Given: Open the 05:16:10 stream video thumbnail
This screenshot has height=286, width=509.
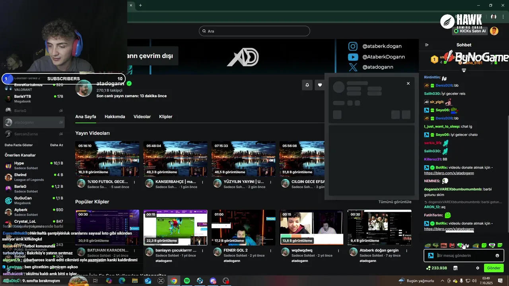Looking at the screenshot, I should [x=107, y=159].
